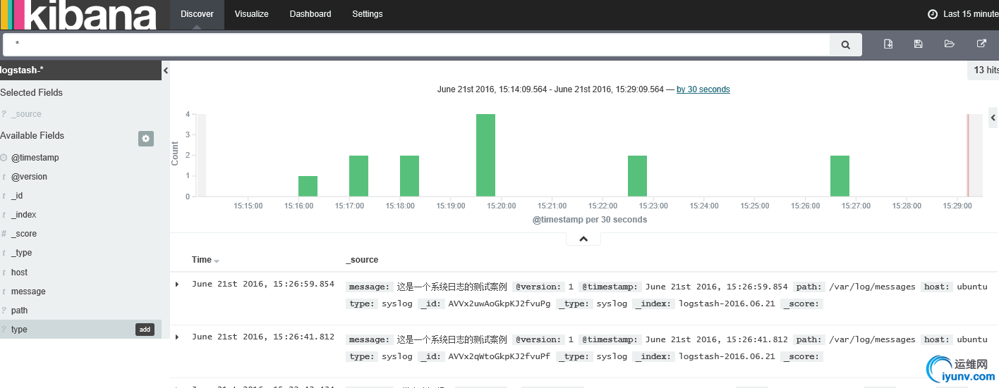Select the host field in sidebar
This screenshot has width=999, height=388.
(20, 273)
